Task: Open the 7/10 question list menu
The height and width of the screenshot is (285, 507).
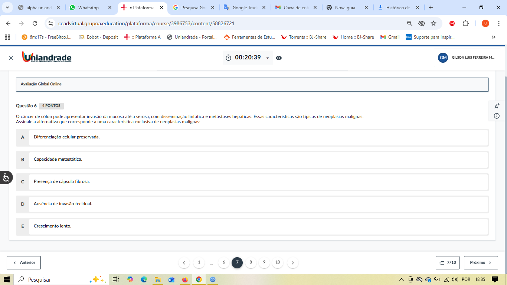Action: (448, 263)
